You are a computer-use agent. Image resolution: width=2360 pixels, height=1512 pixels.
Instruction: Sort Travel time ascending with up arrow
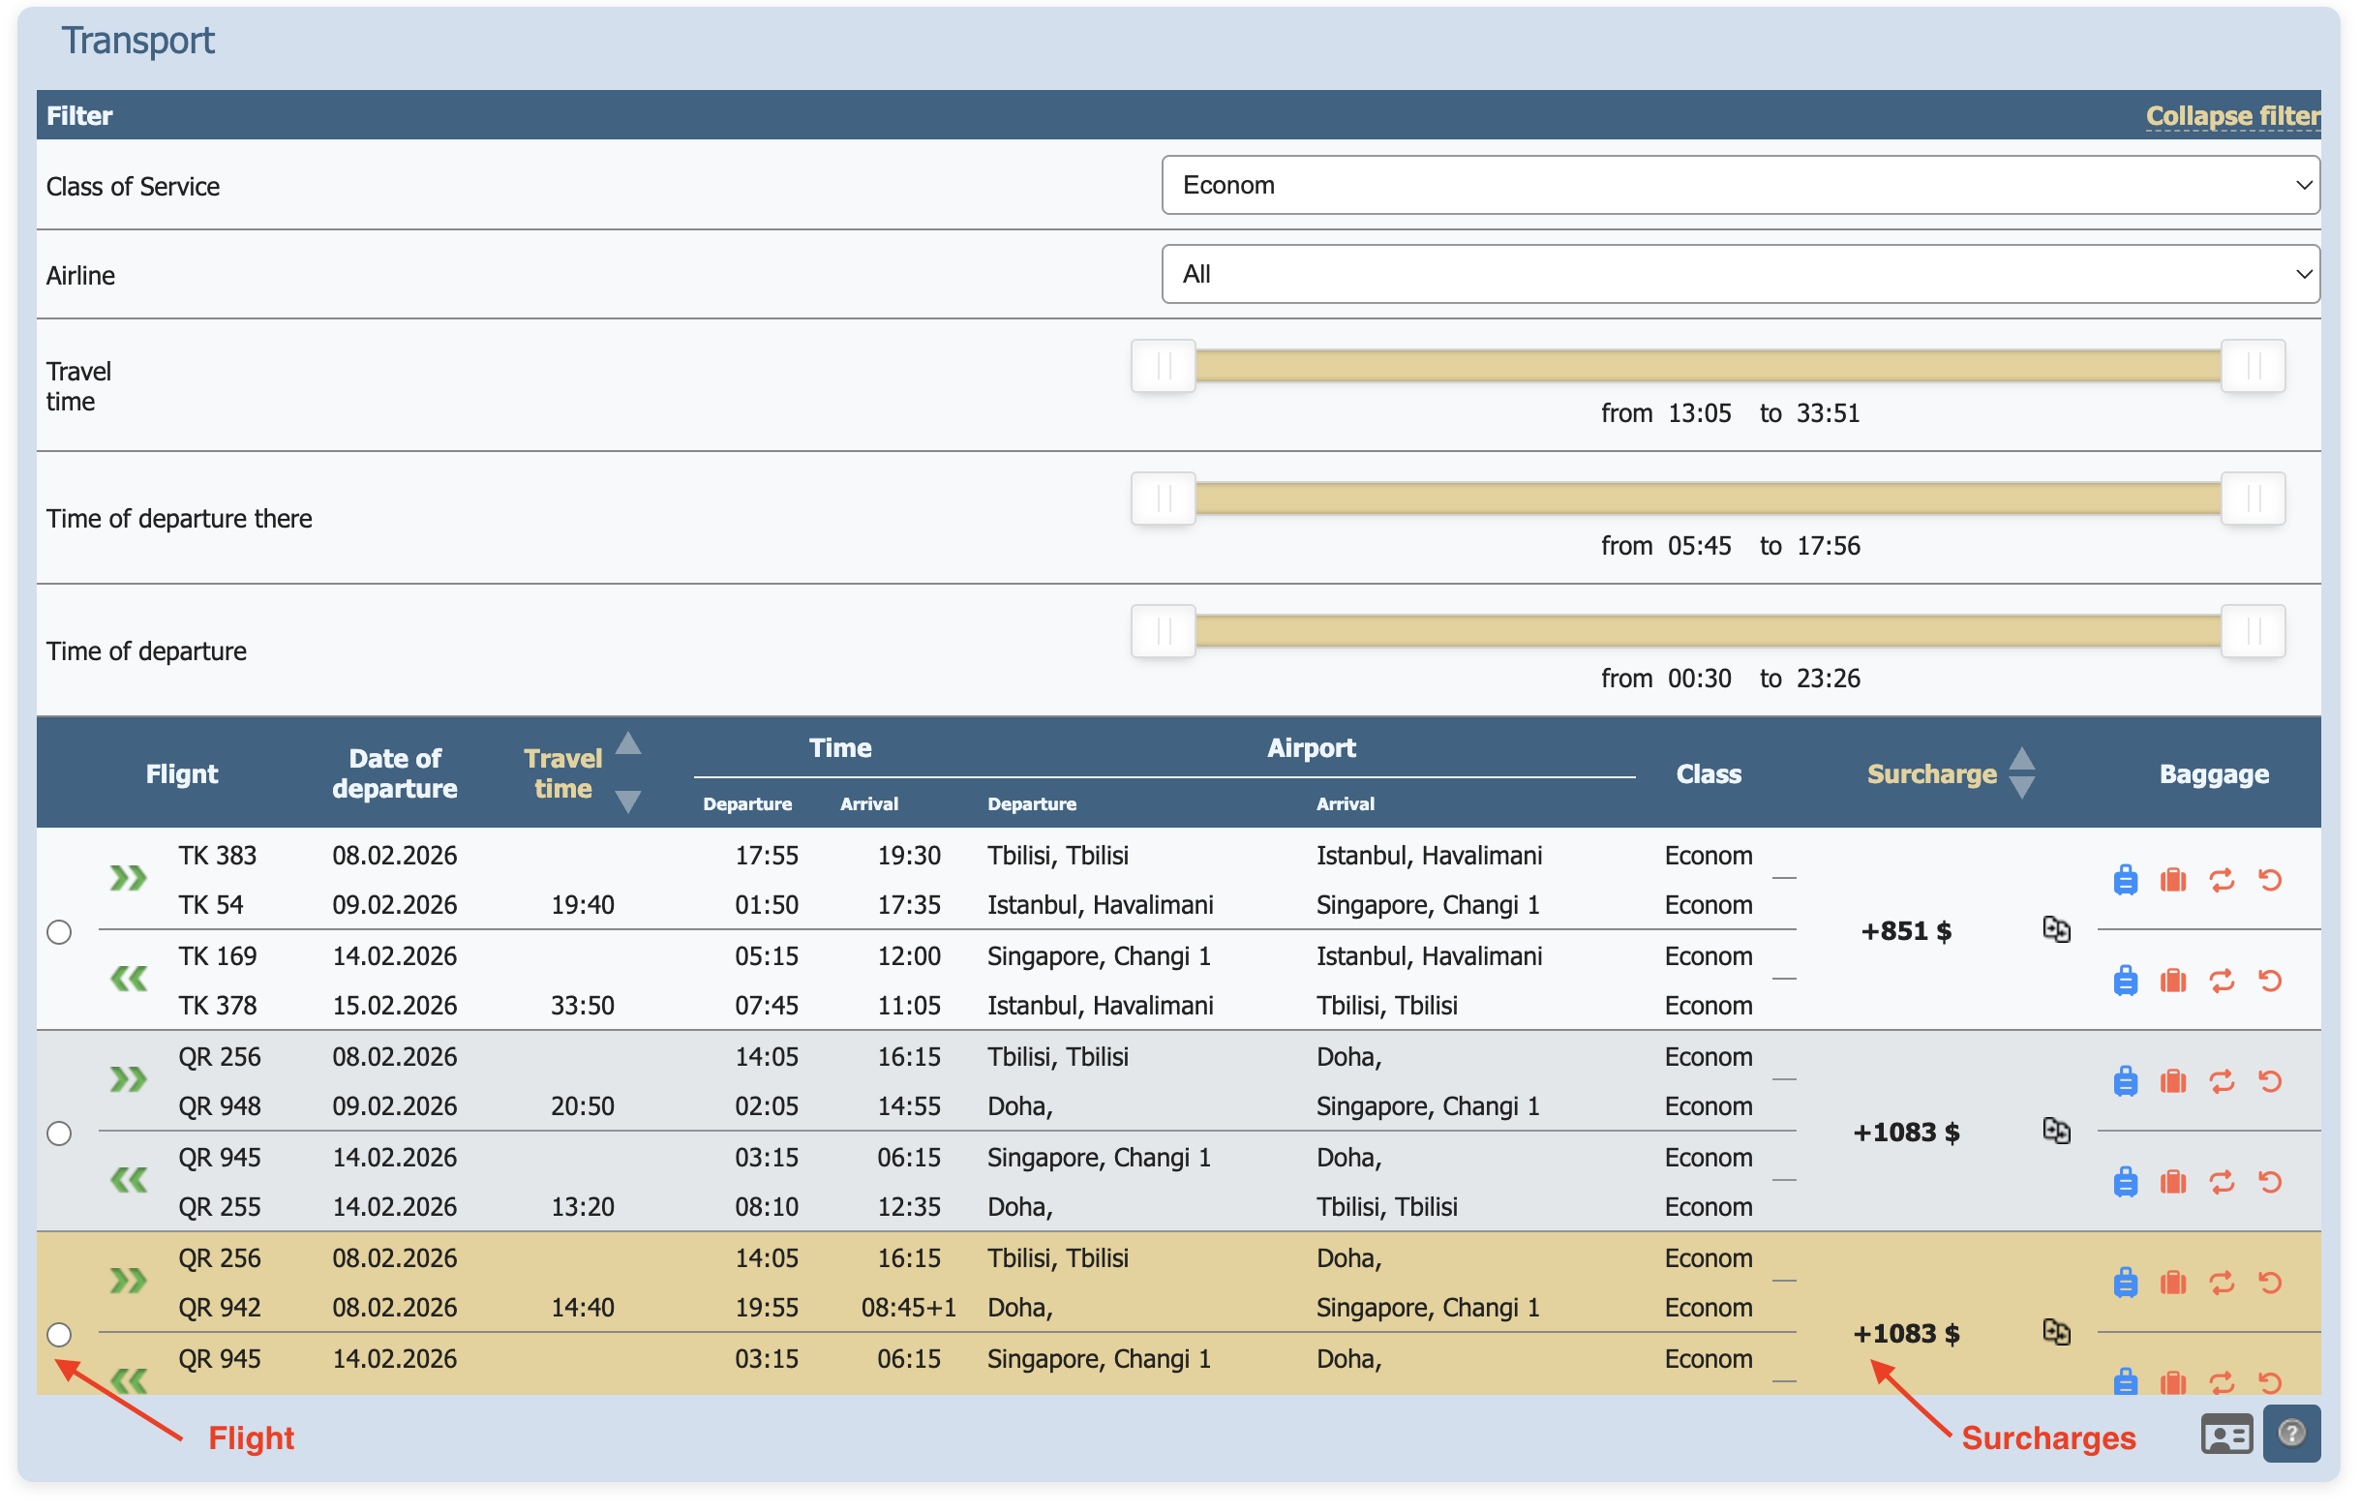628,744
